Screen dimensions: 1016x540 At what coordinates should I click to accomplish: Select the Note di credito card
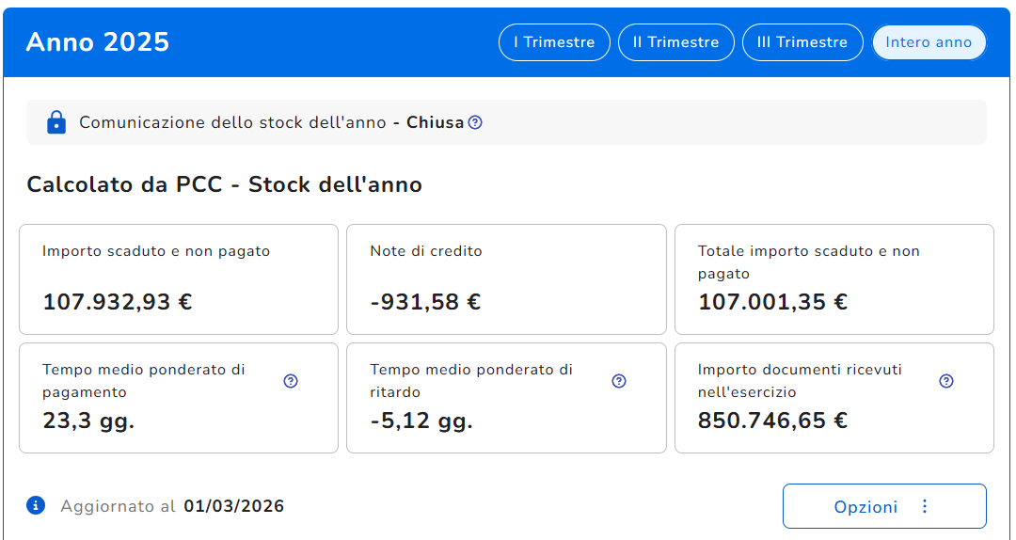(x=506, y=279)
